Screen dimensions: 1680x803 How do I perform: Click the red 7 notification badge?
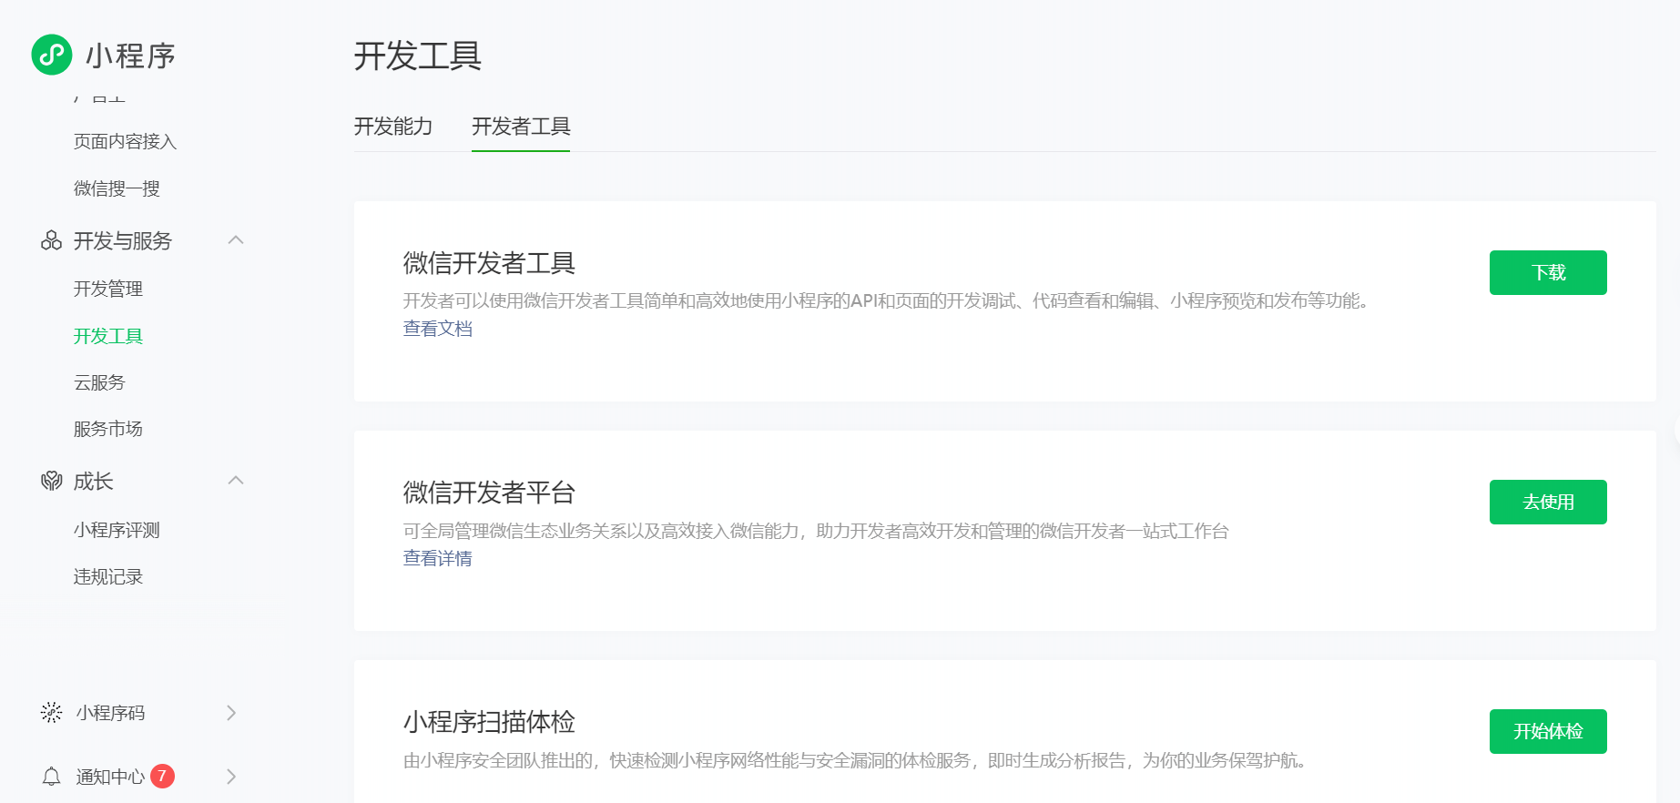click(162, 776)
